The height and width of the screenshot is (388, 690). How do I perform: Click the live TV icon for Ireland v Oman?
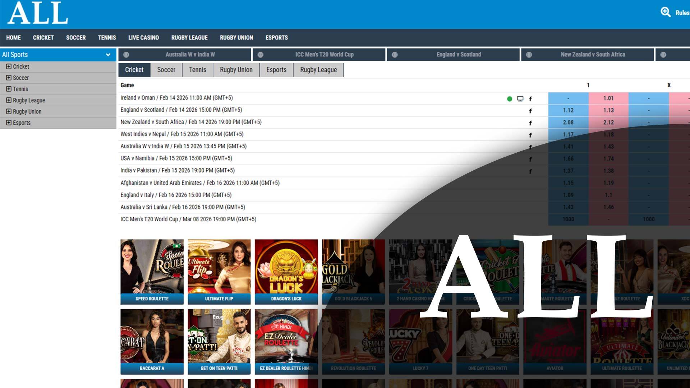(520, 98)
